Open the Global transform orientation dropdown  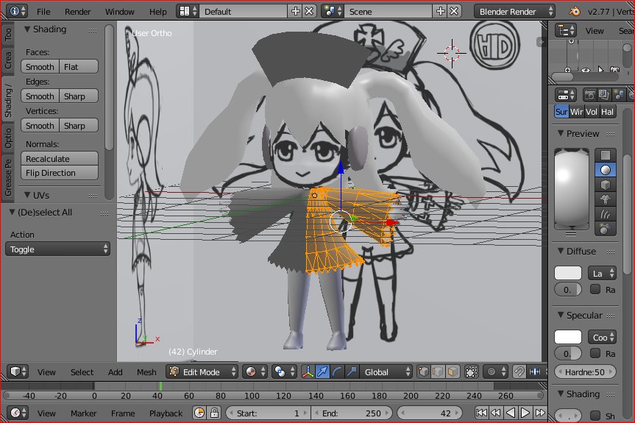[386, 372]
